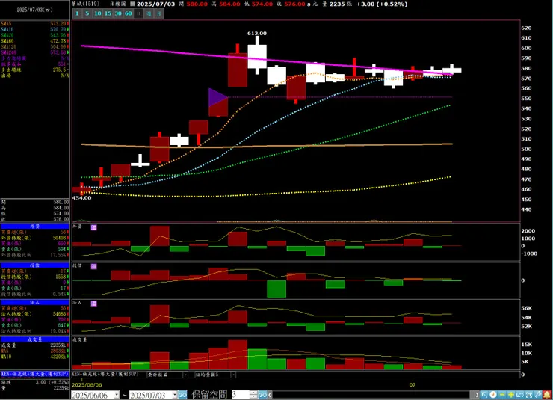Click the MA10 volume value row
Screen dimensions: 553x400
coord(34,357)
